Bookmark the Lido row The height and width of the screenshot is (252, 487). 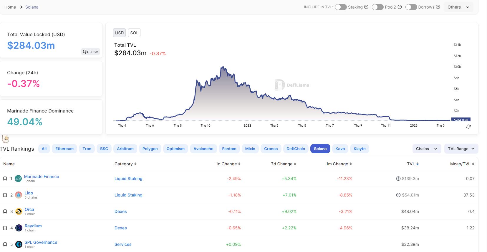(5, 195)
